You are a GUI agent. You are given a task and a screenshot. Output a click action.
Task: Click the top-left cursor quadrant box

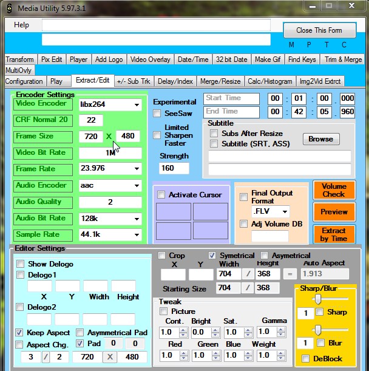click(x=174, y=211)
